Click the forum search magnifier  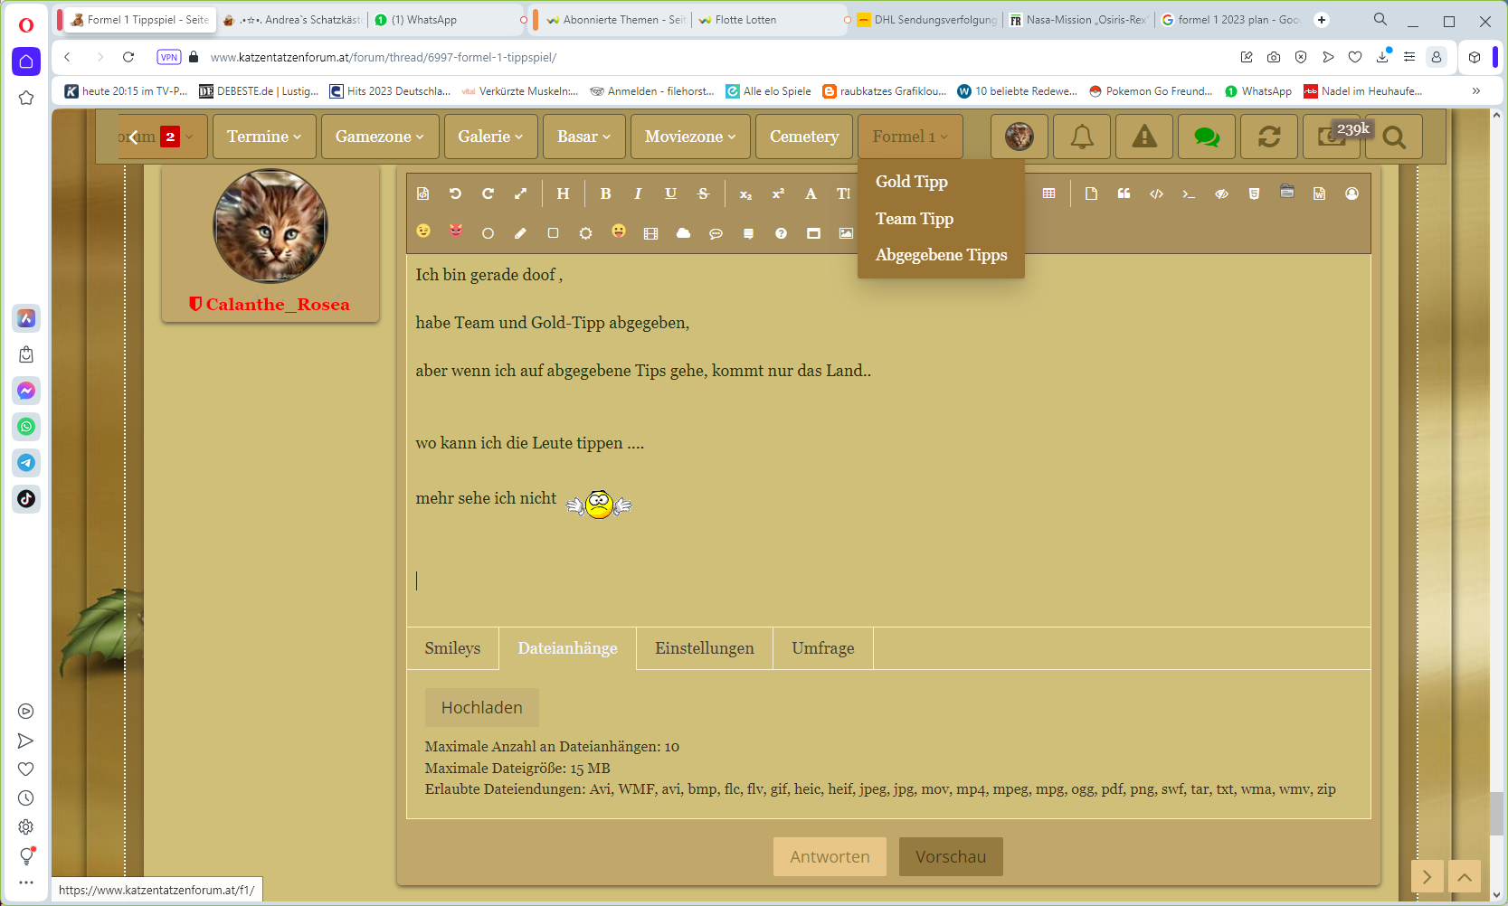click(x=1394, y=137)
